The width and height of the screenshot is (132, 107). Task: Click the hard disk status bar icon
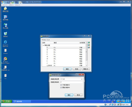(105, 104)
